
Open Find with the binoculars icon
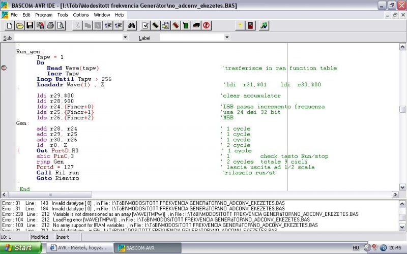pos(132,25)
